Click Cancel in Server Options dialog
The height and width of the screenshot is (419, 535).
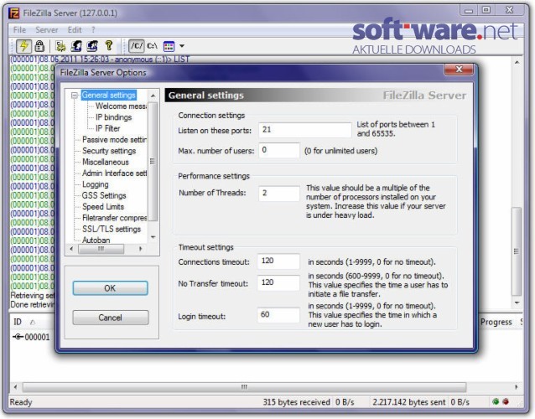(x=110, y=318)
